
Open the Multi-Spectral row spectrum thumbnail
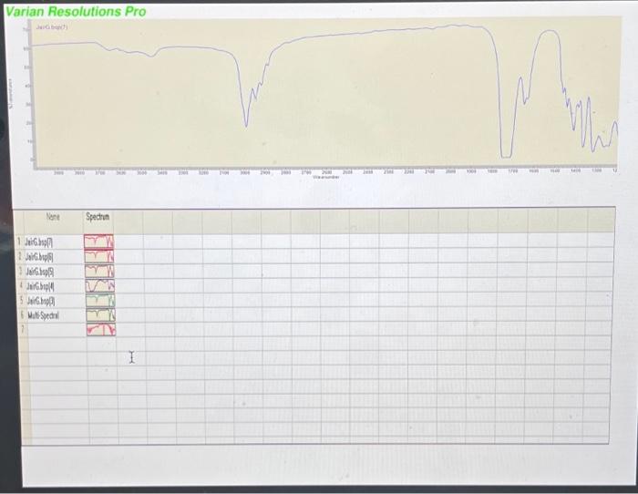pos(101,315)
